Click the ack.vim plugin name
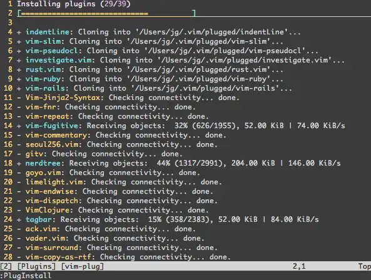 coord(41,229)
